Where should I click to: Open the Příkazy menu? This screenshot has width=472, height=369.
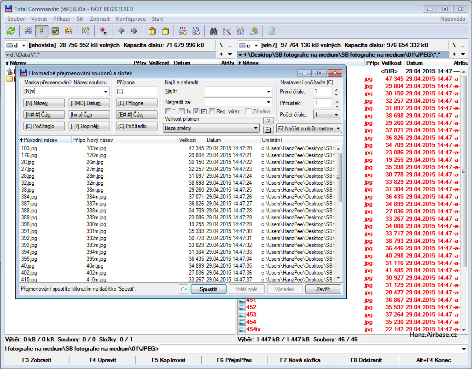click(62, 19)
